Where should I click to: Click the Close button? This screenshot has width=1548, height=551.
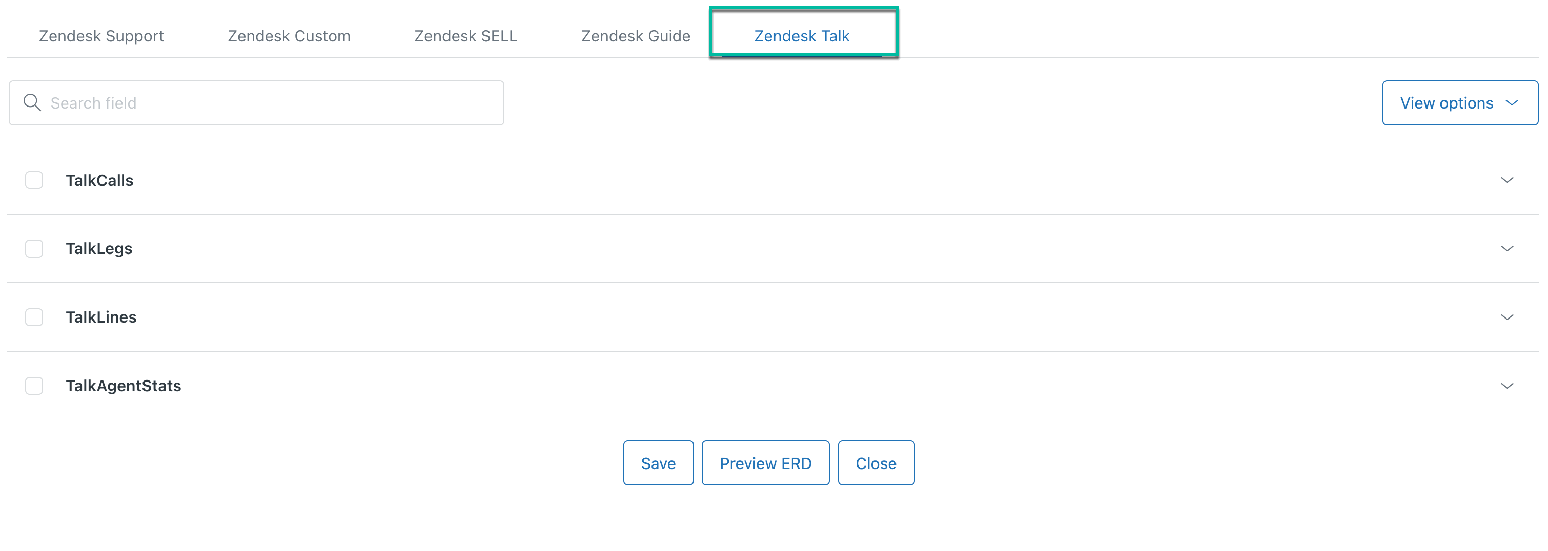876,463
